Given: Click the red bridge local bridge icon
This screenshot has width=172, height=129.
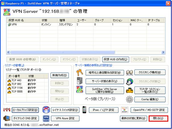Looking at the screenshot, I should [x=7, y=110].
